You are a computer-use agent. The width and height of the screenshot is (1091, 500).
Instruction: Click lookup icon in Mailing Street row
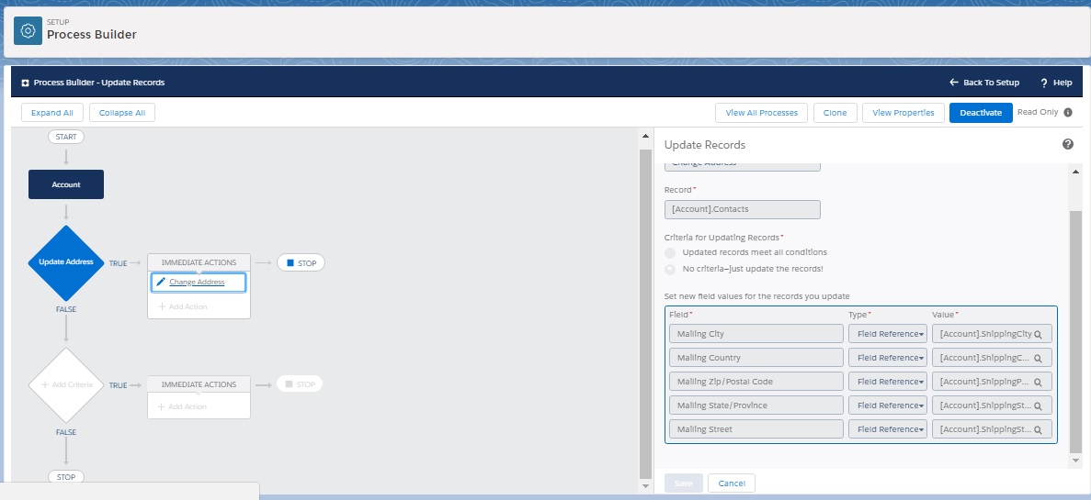(1038, 430)
